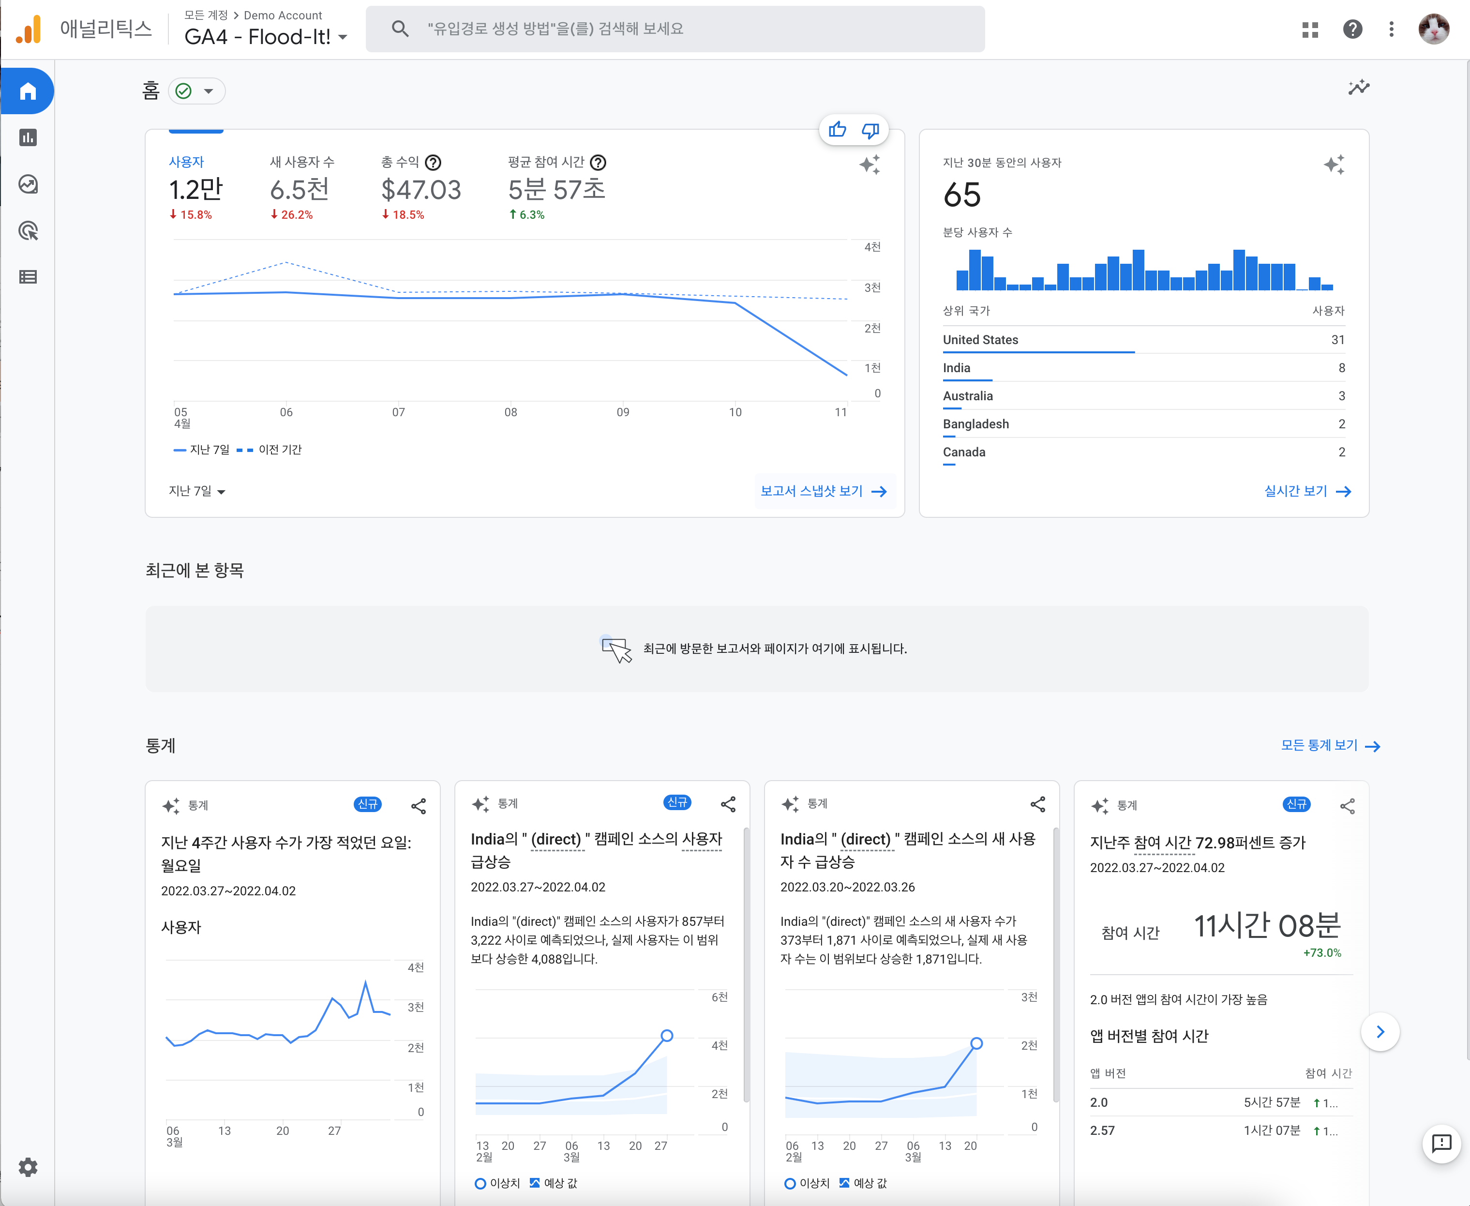The image size is (1470, 1206).
Task: Open the Advertising target icon in sidebar
Action: (28, 231)
